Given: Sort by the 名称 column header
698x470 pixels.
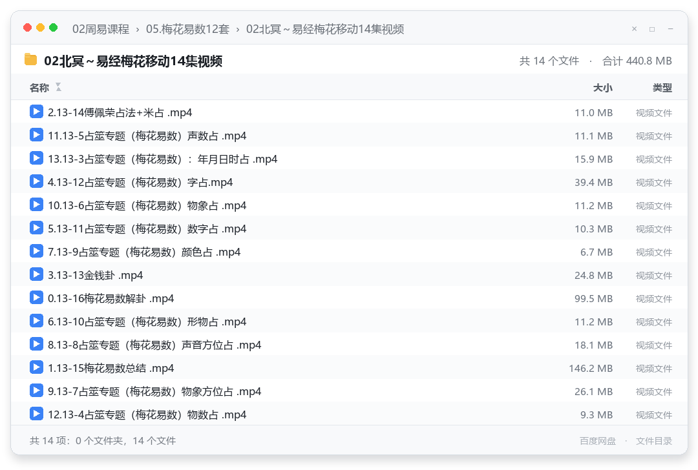Looking at the screenshot, I should click(x=39, y=88).
